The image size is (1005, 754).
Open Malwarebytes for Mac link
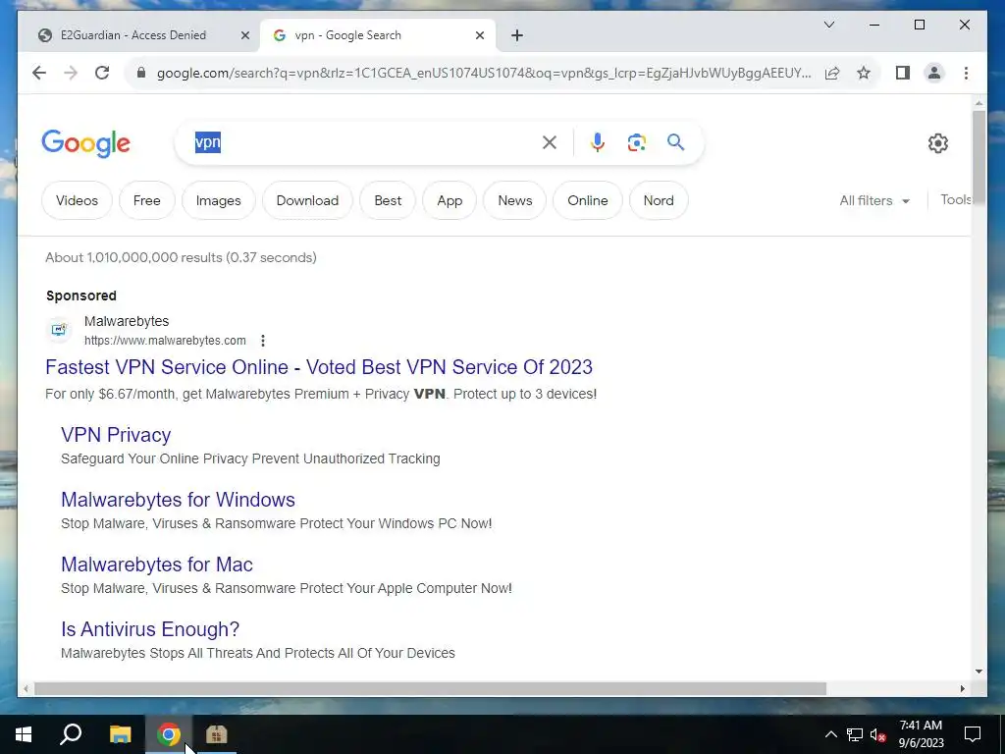[157, 565]
